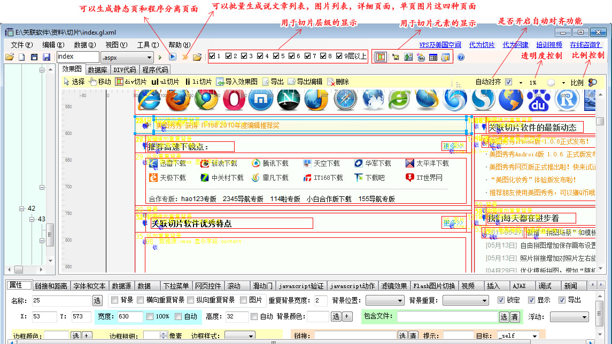Save all with the black floppy icon
This screenshot has width=612, height=344.
pyautogui.click(x=34, y=57)
